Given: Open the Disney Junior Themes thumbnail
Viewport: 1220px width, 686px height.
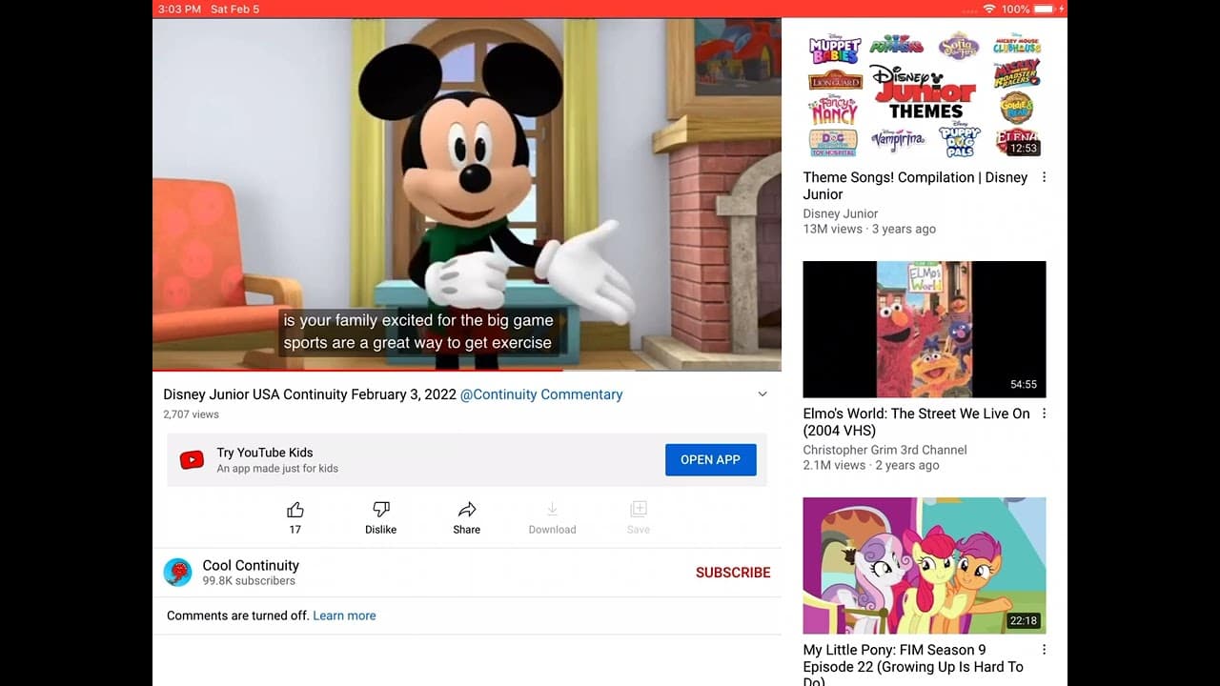Looking at the screenshot, I should click(925, 93).
